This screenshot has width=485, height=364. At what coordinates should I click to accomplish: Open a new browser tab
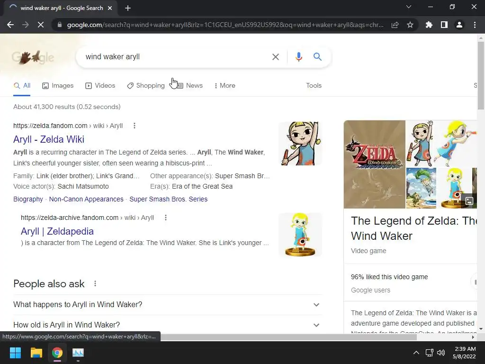coord(128,8)
